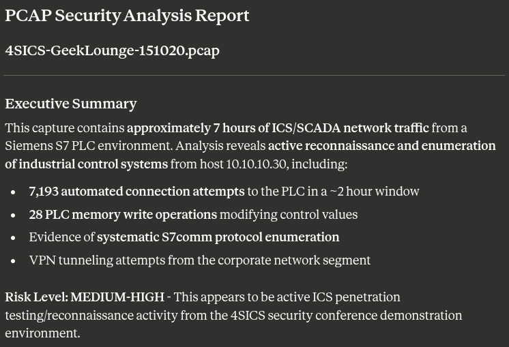Screen dimensions: 509x347
Task: Click the bold text about 7 hours of ICS/SCADA traffic
Action: tap(278, 128)
